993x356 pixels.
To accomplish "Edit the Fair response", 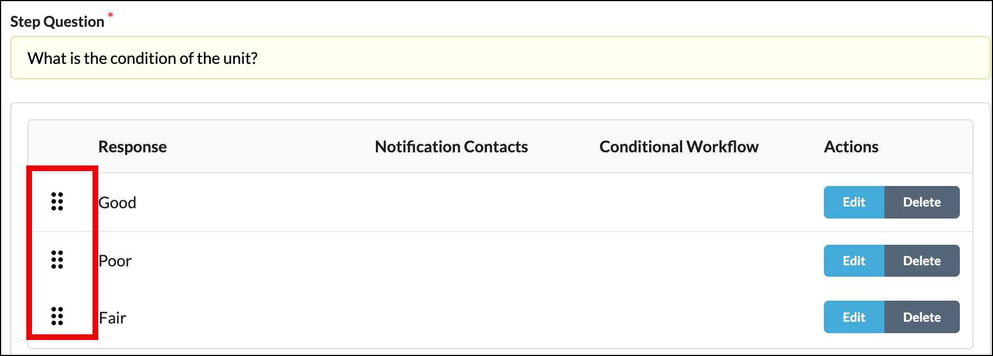I will tap(854, 317).
